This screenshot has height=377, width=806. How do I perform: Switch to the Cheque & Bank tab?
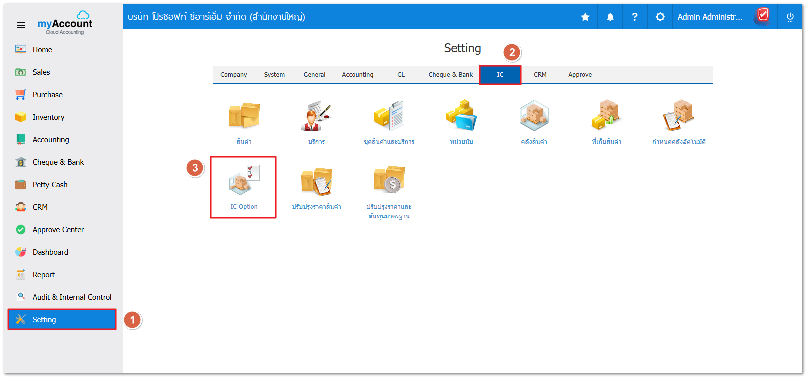pos(450,75)
